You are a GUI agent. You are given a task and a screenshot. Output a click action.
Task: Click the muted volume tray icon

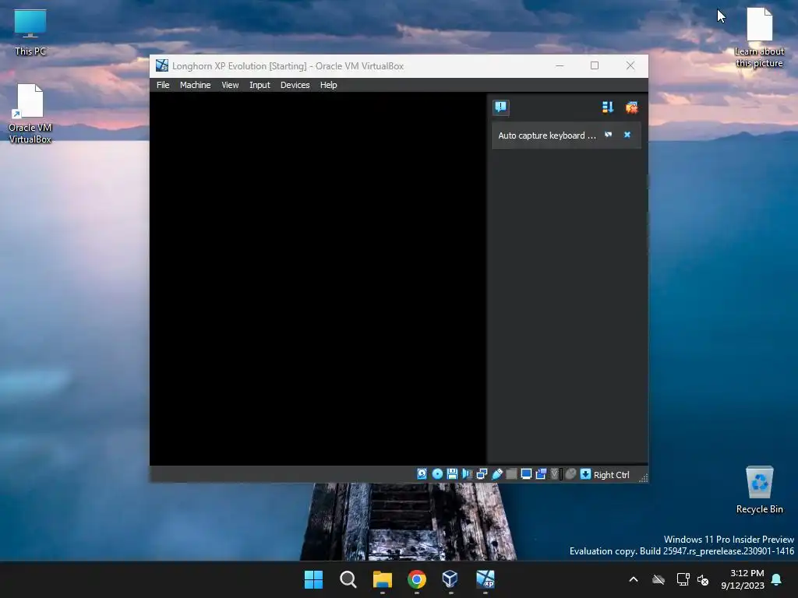pyautogui.click(x=703, y=579)
